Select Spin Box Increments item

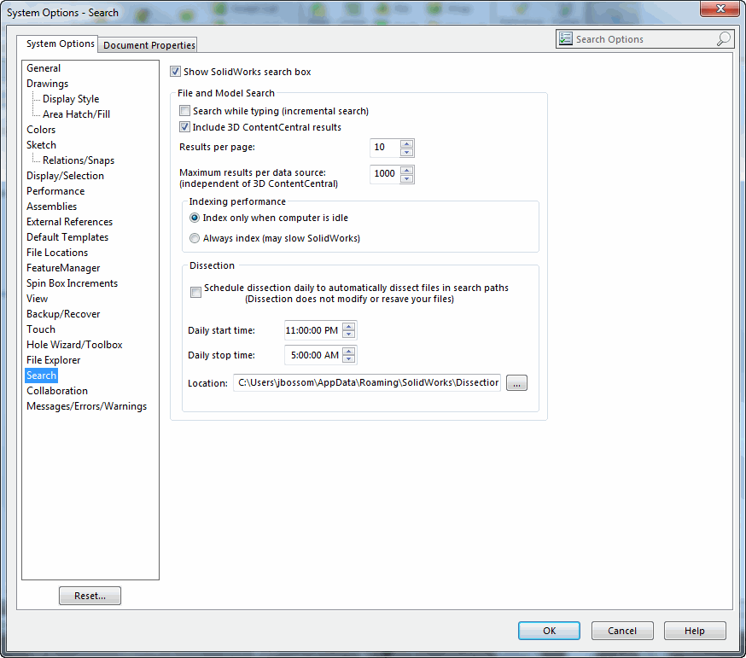(x=72, y=283)
